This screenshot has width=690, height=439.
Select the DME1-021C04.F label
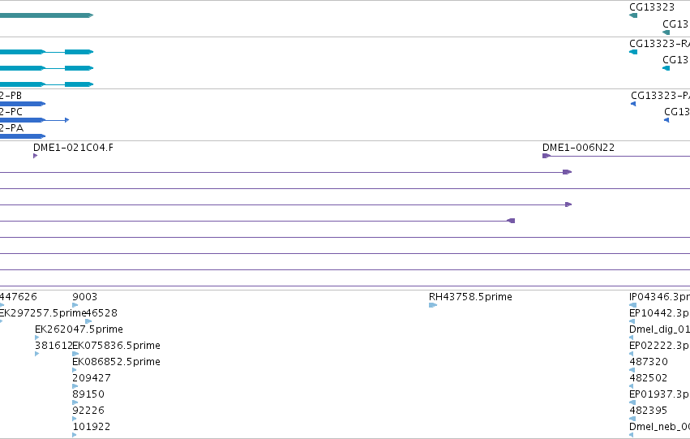point(73,148)
